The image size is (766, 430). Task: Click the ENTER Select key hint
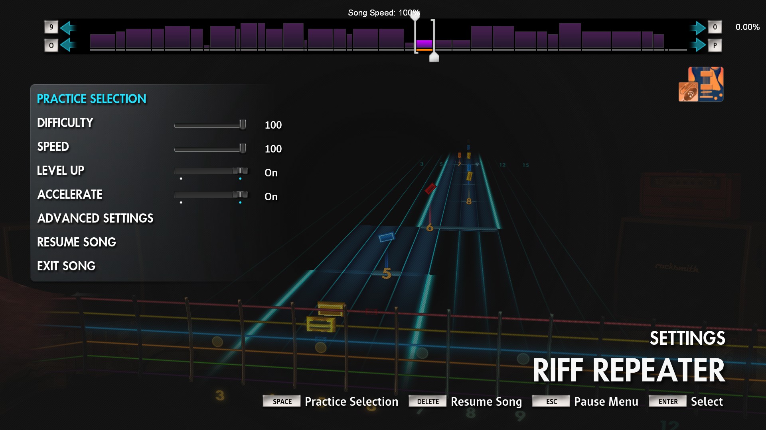686,401
